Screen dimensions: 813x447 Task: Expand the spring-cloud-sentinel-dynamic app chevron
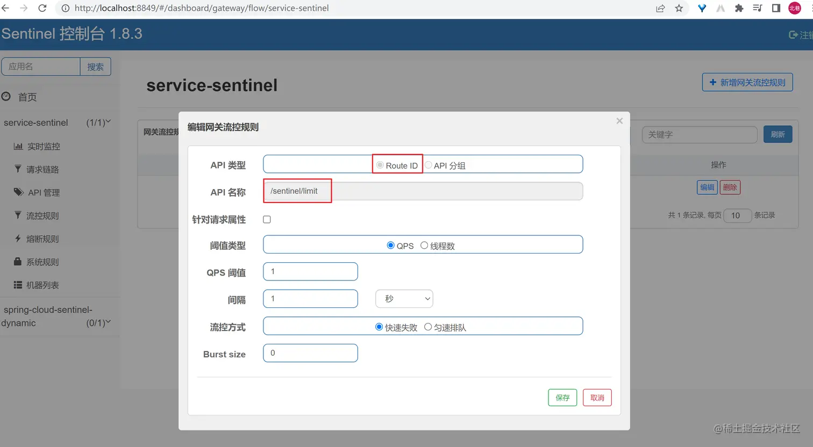click(108, 322)
